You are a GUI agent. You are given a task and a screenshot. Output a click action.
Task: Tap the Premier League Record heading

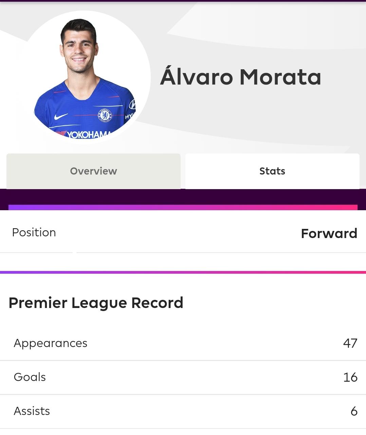[96, 303]
